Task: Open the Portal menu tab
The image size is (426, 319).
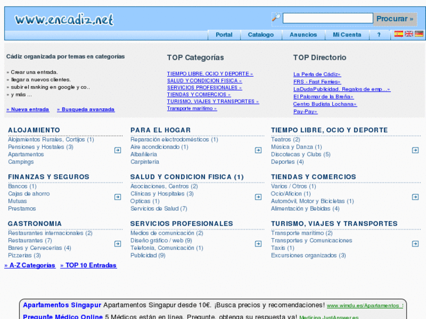Action: click(224, 35)
